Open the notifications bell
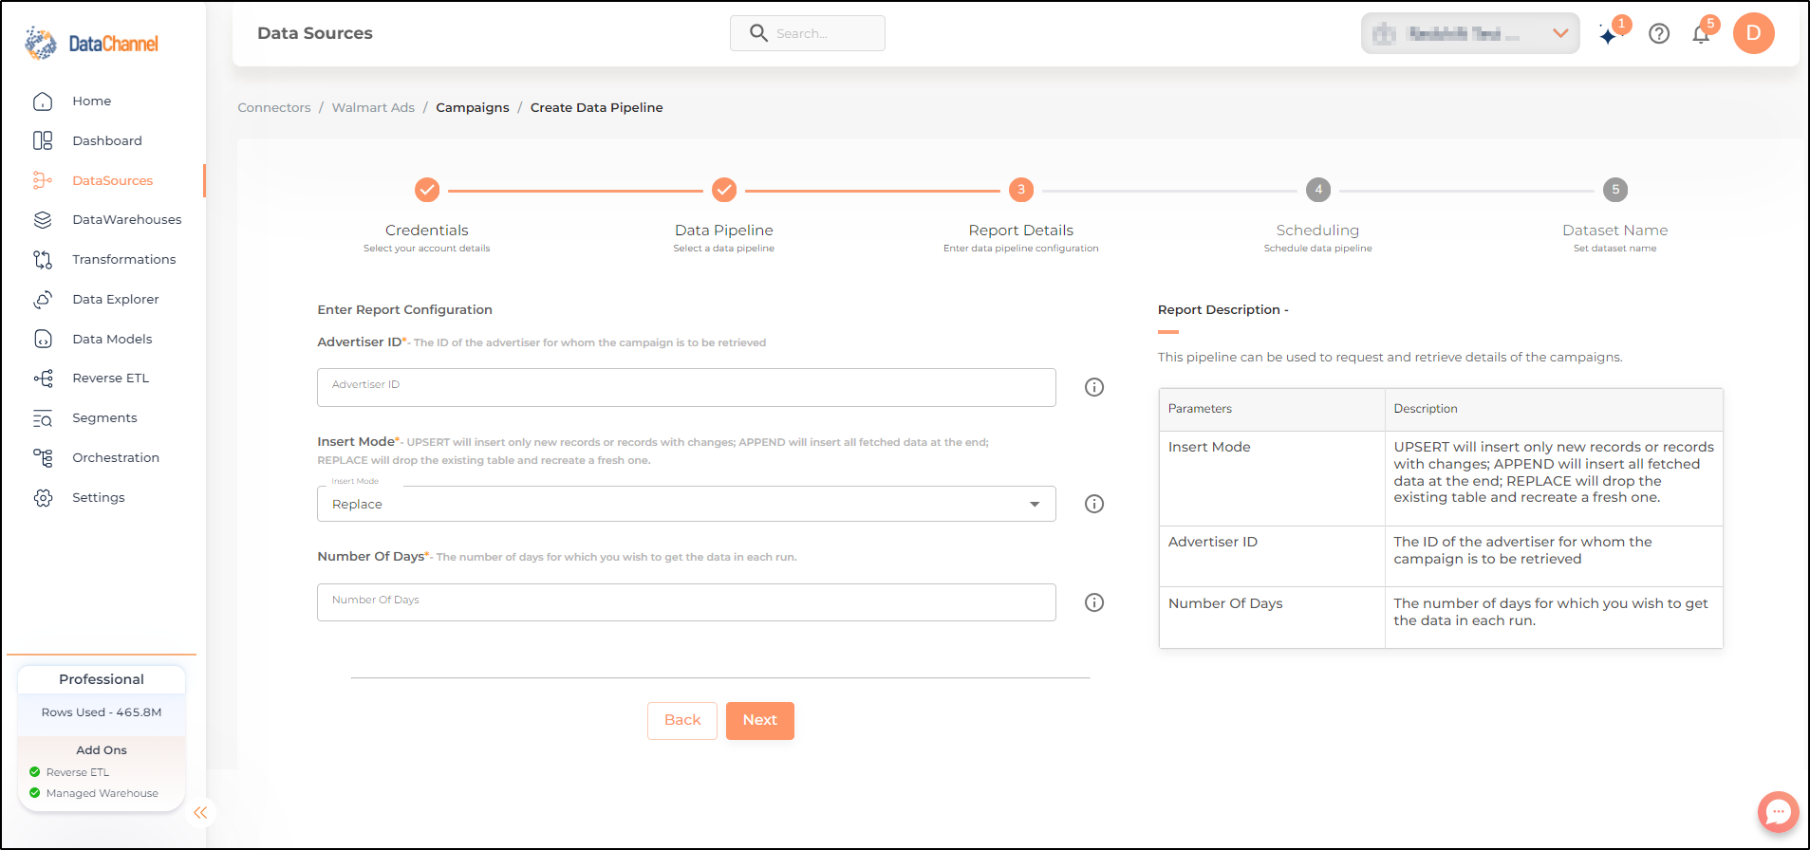 coord(1701,34)
